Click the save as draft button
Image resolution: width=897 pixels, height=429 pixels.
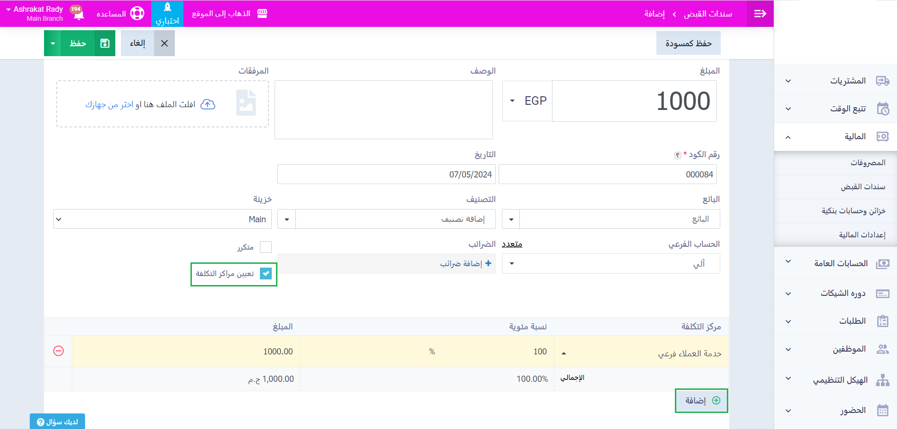(x=688, y=43)
